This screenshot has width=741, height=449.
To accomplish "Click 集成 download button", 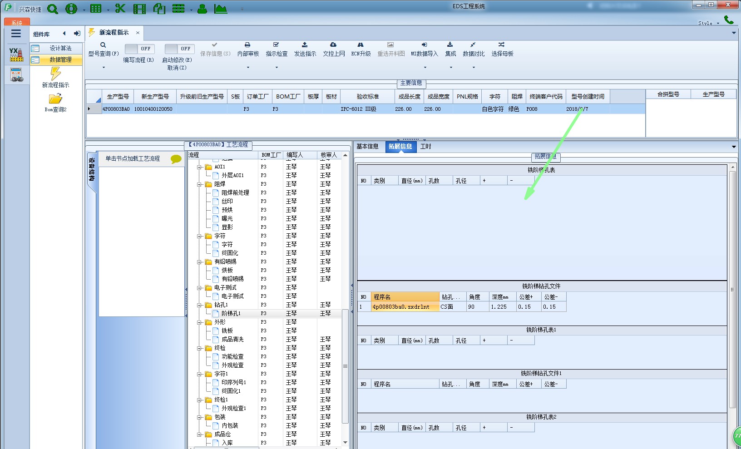I will coord(450,49).
